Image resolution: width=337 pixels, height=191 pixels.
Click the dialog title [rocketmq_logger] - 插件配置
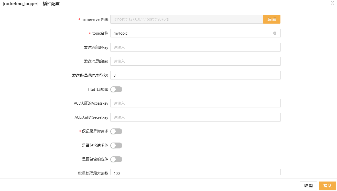(31, 4)
